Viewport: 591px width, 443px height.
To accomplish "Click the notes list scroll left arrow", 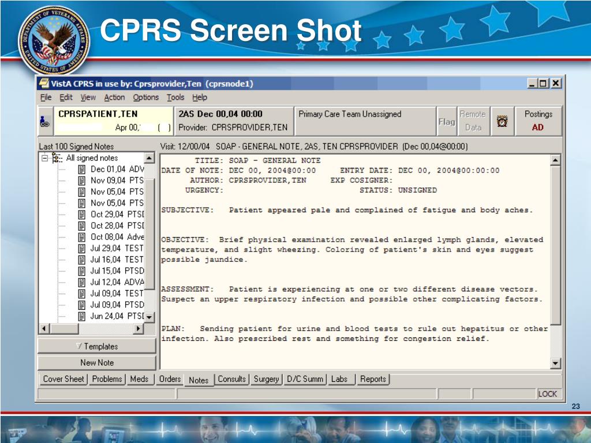I will coord(44,328).
